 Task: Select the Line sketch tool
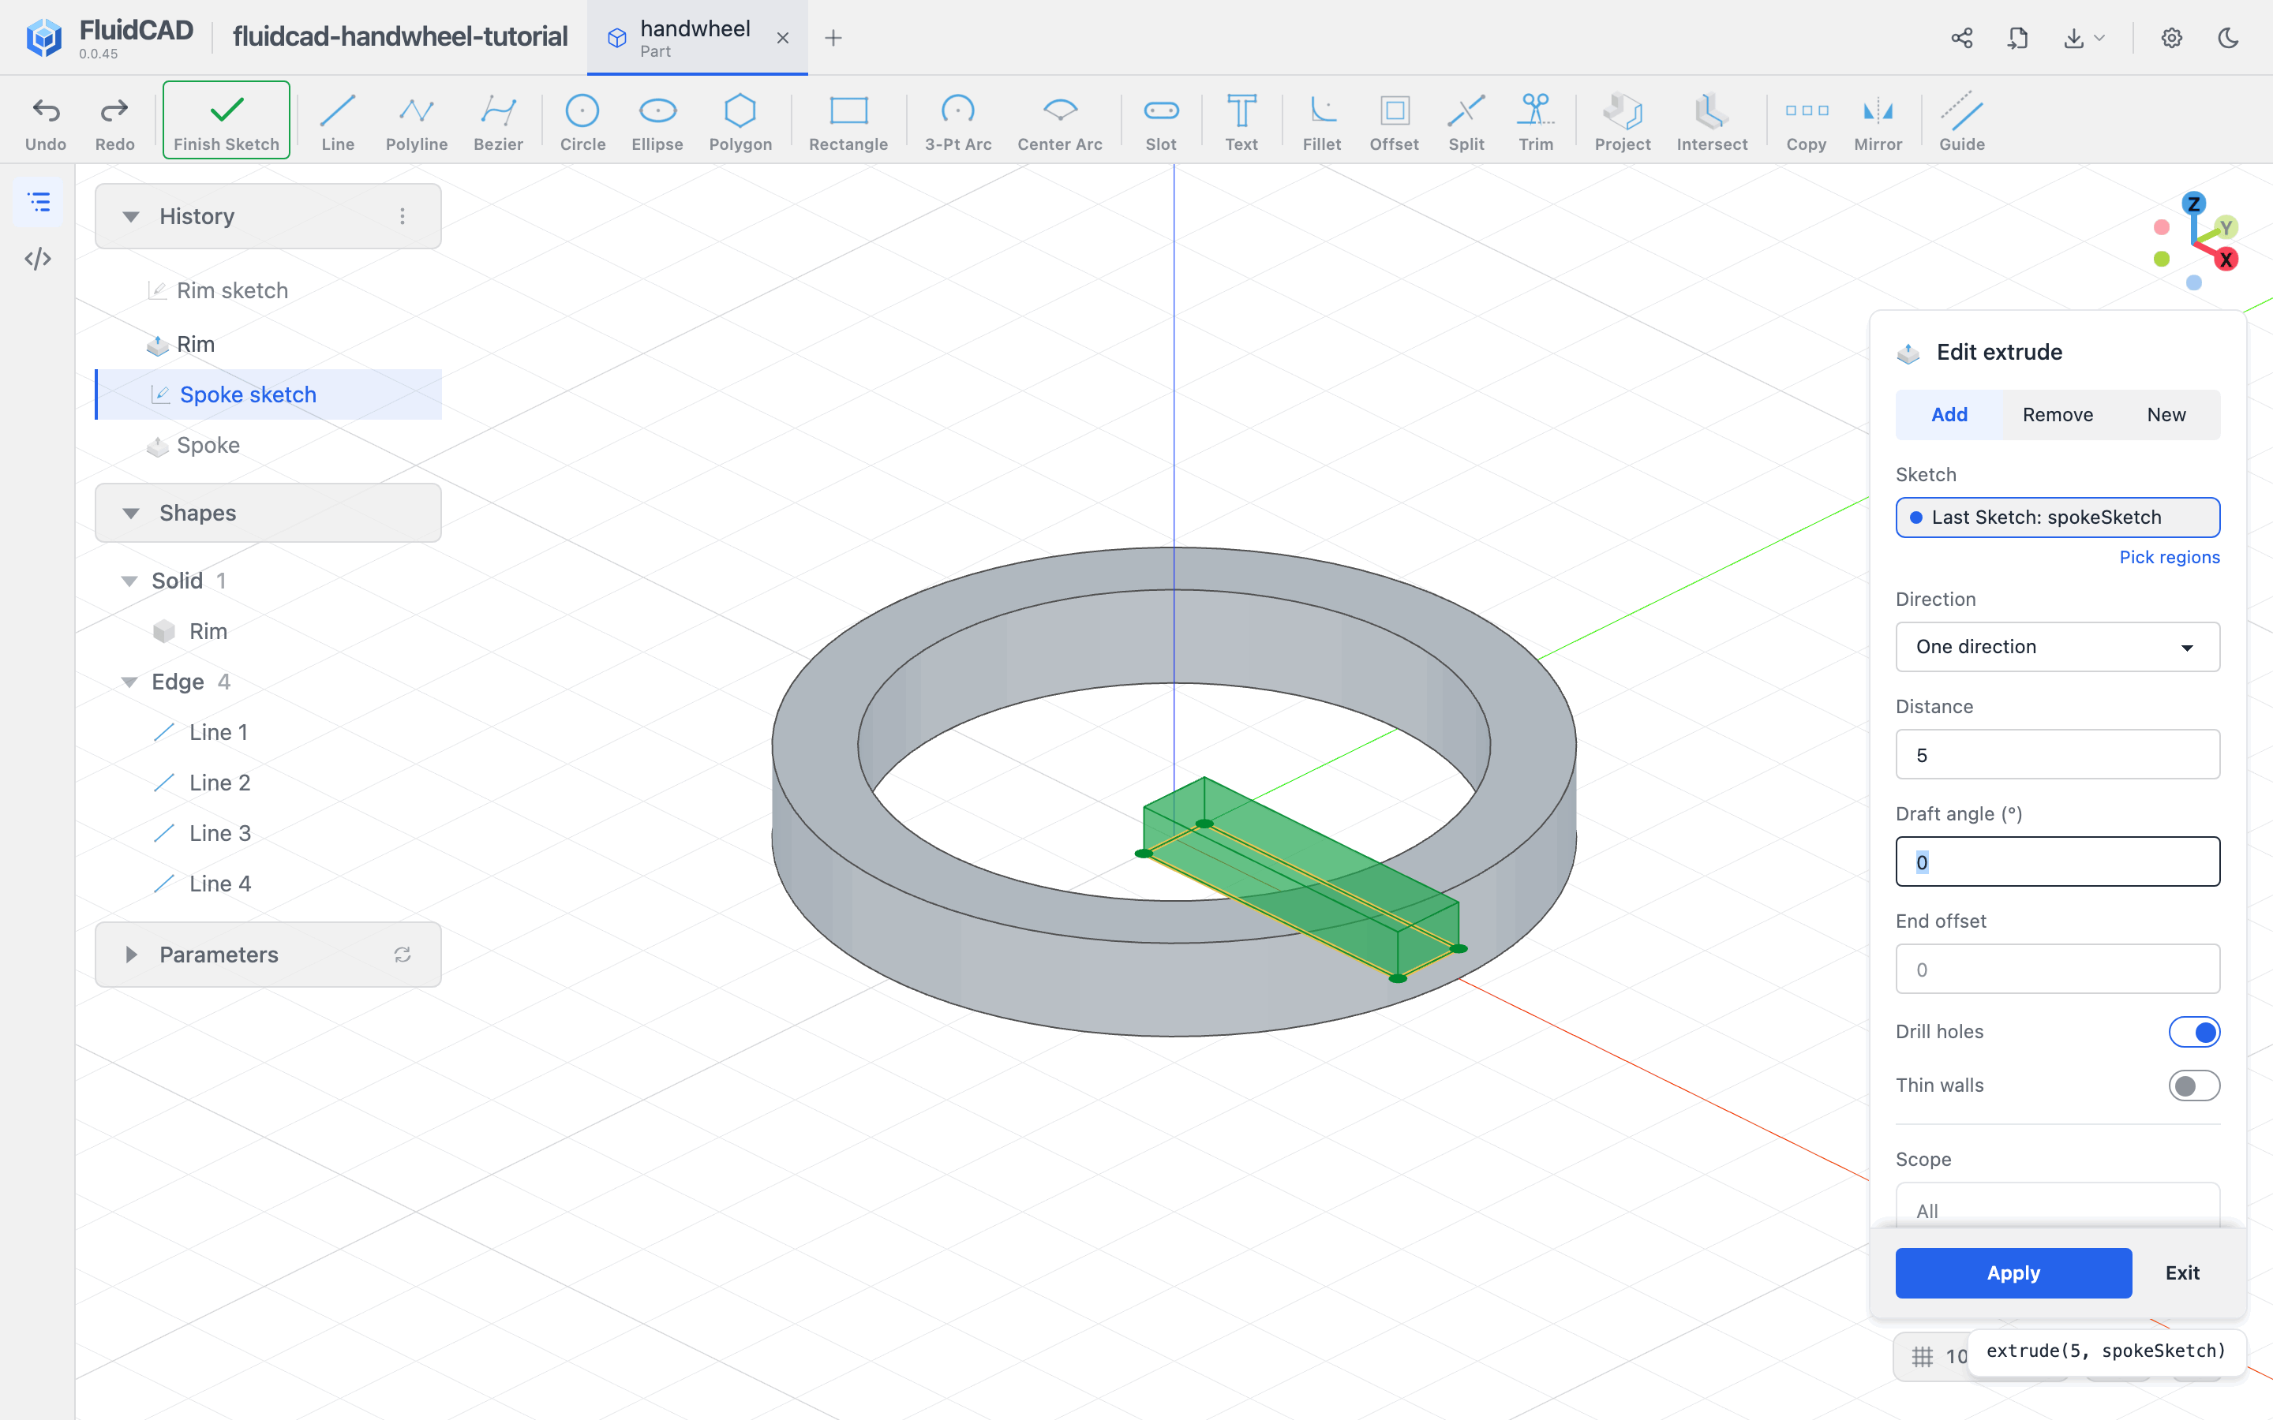(337, 121)
